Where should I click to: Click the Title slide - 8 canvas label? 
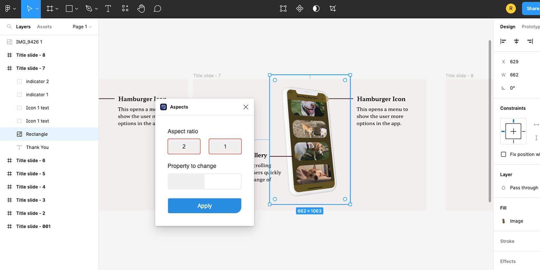[459, 76]
